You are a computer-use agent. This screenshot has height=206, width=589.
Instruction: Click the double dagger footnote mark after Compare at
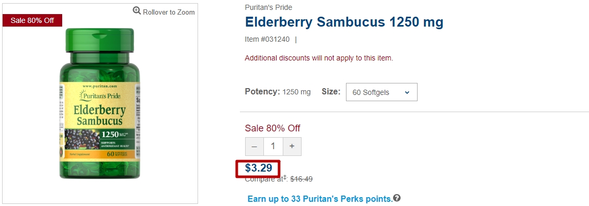(x=285, y=177)
